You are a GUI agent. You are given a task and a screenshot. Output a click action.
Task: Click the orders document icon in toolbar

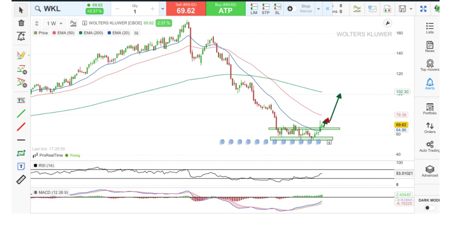click(387, 9)
